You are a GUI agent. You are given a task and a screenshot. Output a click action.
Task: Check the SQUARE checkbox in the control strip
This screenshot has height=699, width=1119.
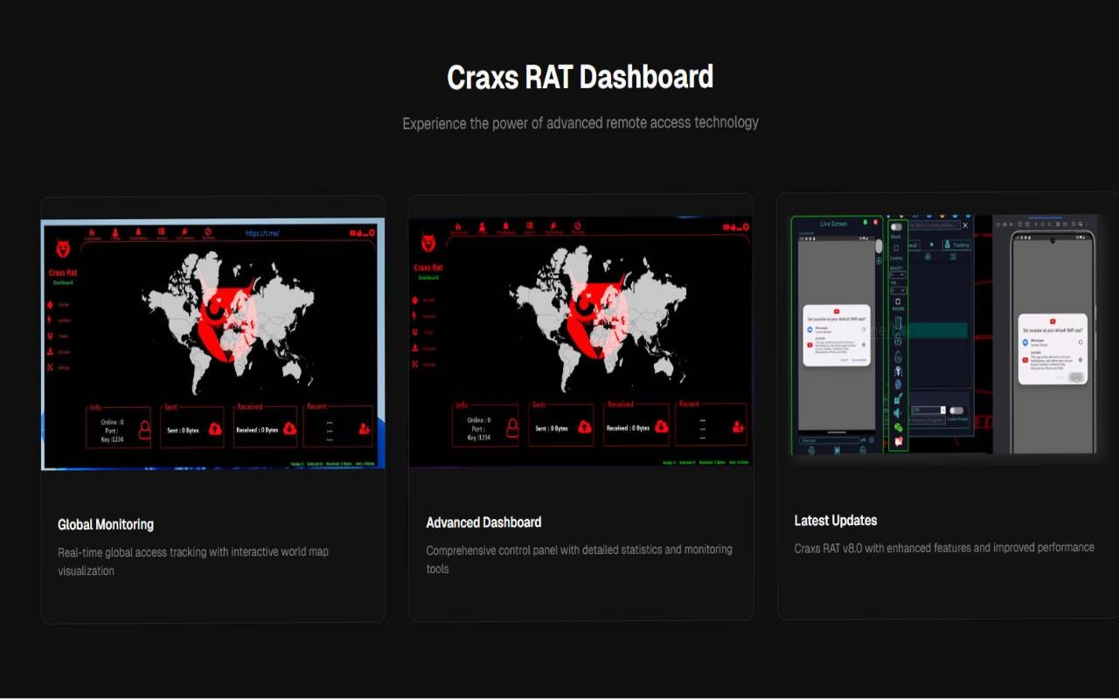coord(898,302)
